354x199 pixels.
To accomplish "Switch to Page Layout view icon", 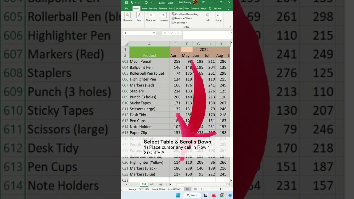I will tap(195, 189).
